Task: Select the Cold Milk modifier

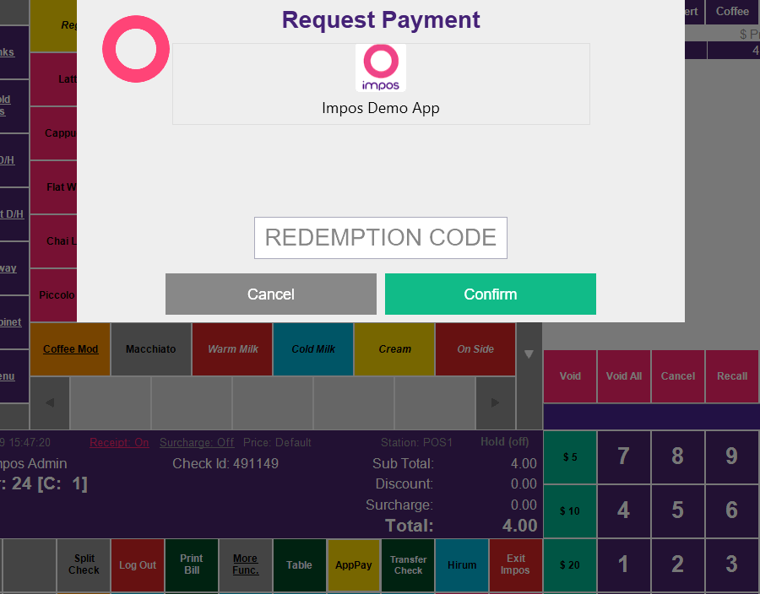Action: click(313, 349)
